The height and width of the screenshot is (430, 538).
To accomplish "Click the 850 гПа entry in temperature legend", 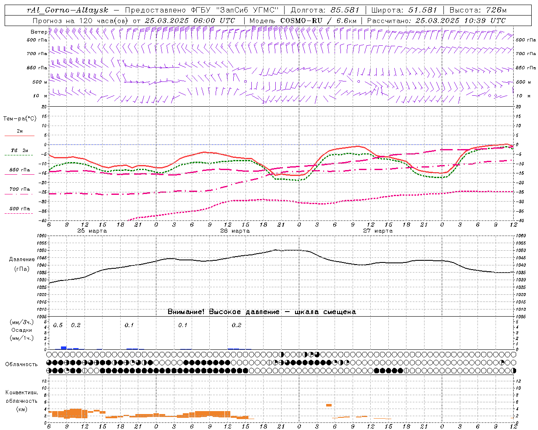I will click(19, 170).
